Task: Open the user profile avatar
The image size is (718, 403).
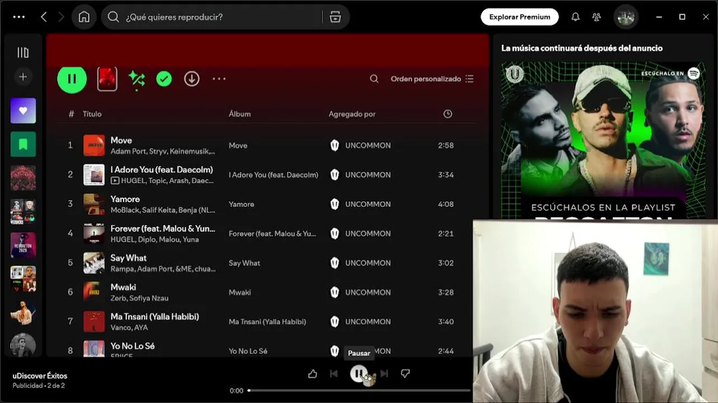Action: pos(625,17)
